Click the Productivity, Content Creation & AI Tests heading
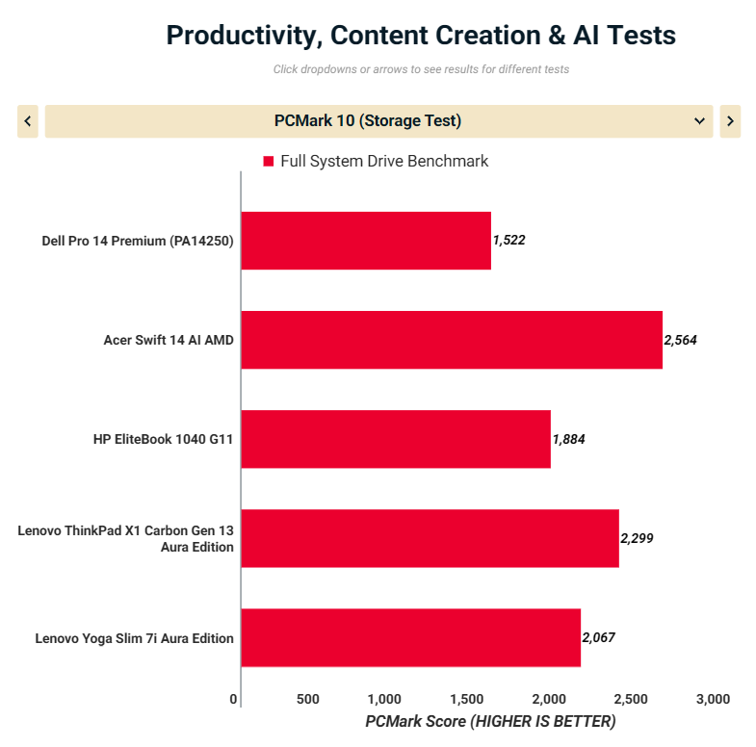Image resolution: width=756 pixels, height=747 pixels. pos(421,35)
